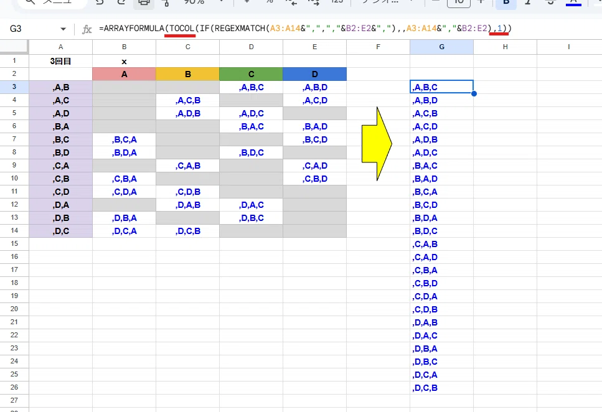Click cell A1 containing 3回目
This screenshot has width=602, height=412.
pos(60,61)
